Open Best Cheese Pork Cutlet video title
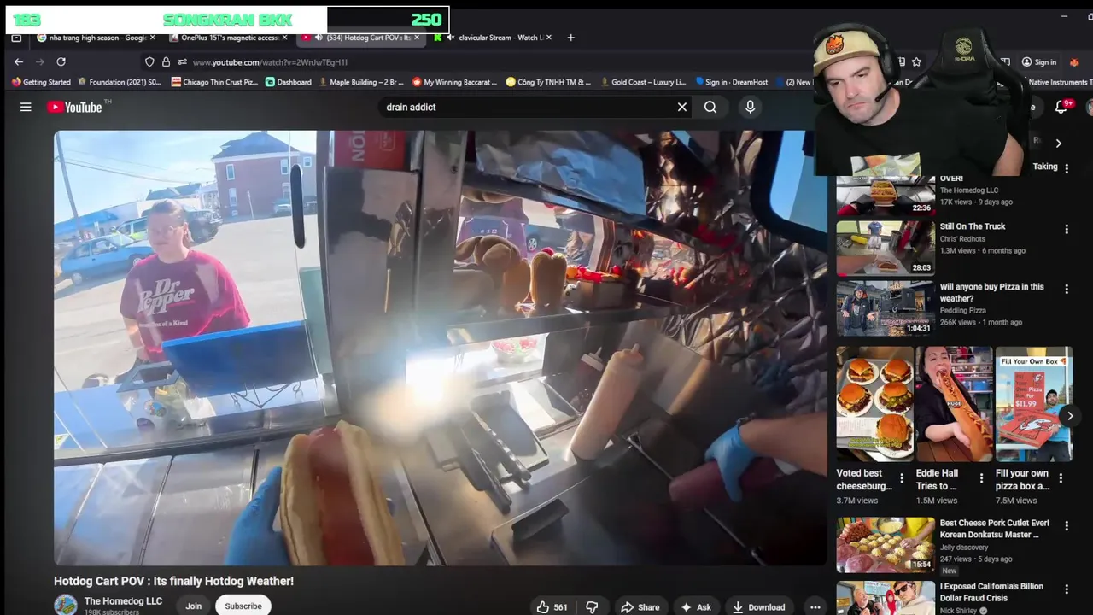 coord(995,529)
